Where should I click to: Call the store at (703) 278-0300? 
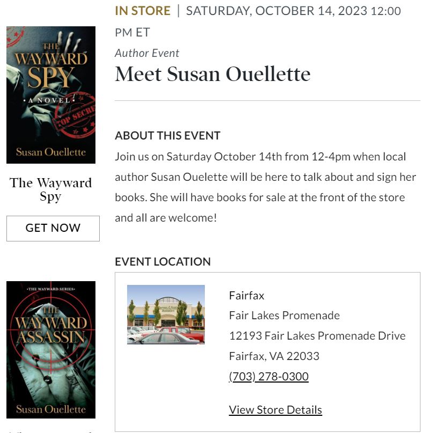pyautogui.click(x=269, y=377)
